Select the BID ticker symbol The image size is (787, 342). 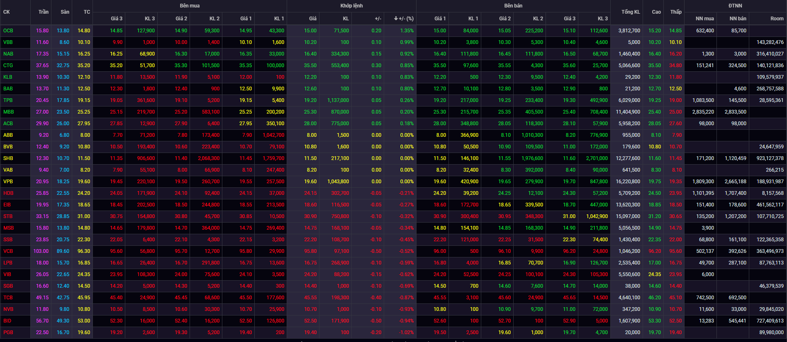7,321
